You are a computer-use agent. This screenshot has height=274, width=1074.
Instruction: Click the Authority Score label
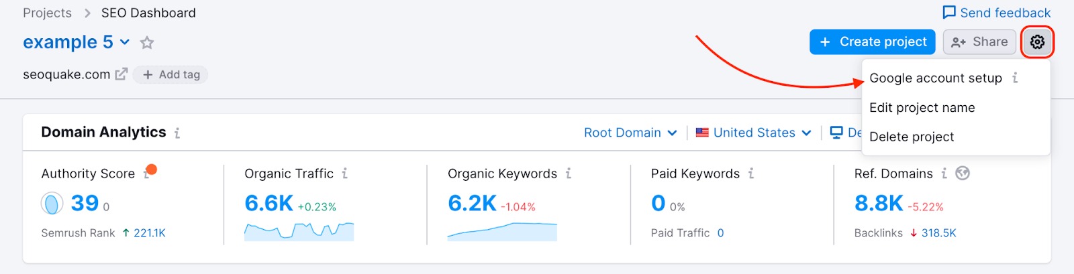pyautogui.click(x=88, y=174)
